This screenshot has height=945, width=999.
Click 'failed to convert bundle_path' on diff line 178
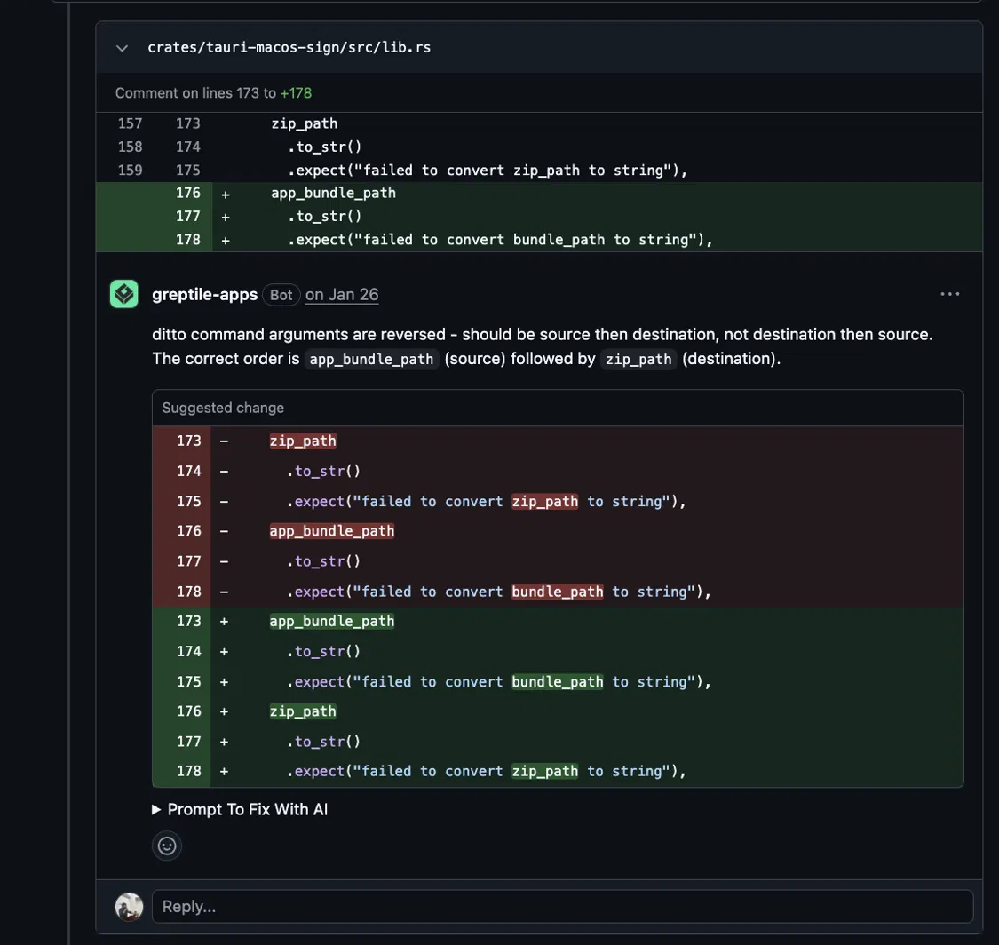coord(484,240)
